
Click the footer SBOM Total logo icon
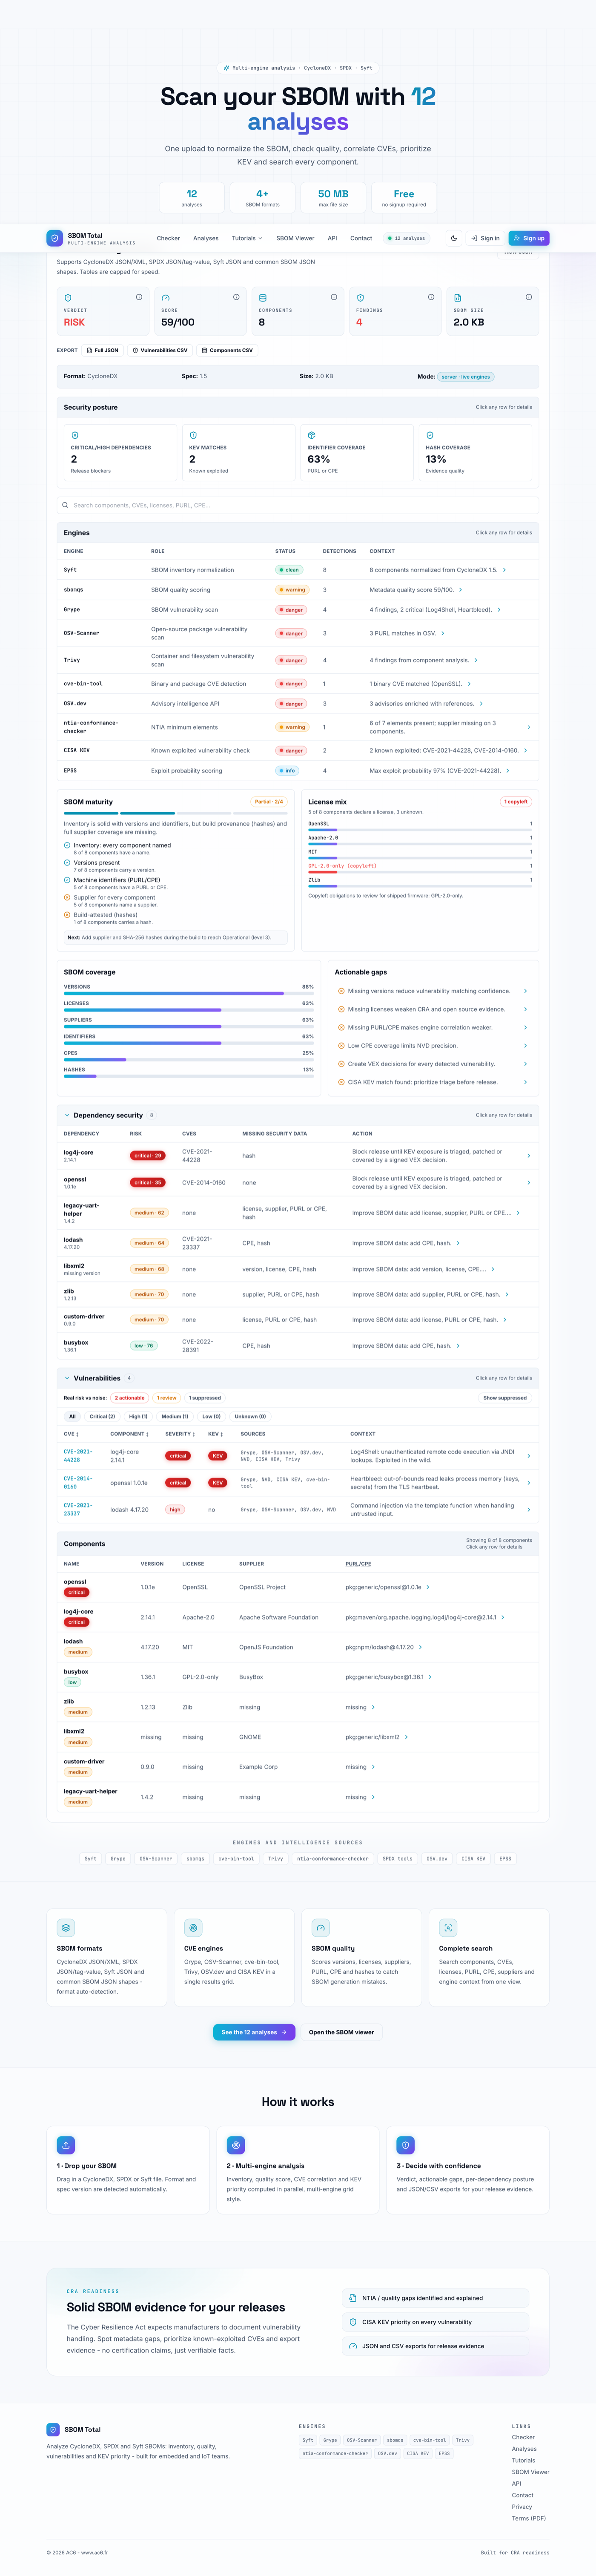(x=53, y=2429)
